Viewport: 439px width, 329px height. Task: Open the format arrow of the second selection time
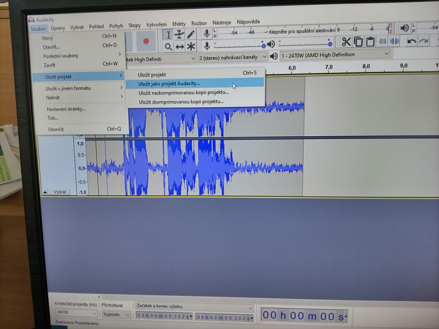[x=252, y=318]
